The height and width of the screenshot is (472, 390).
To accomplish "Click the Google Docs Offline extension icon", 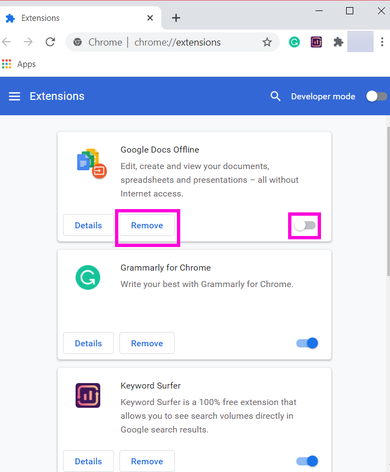I will [91, 164].
